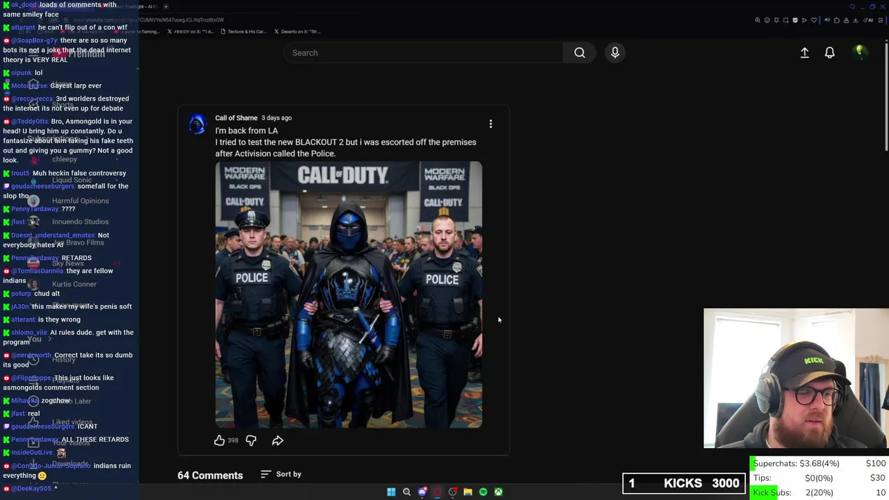This screenshot has height=500, width=889.
Task: Open Kurtis Conner subscription in sidebar
Action: [x=74, y=284]
